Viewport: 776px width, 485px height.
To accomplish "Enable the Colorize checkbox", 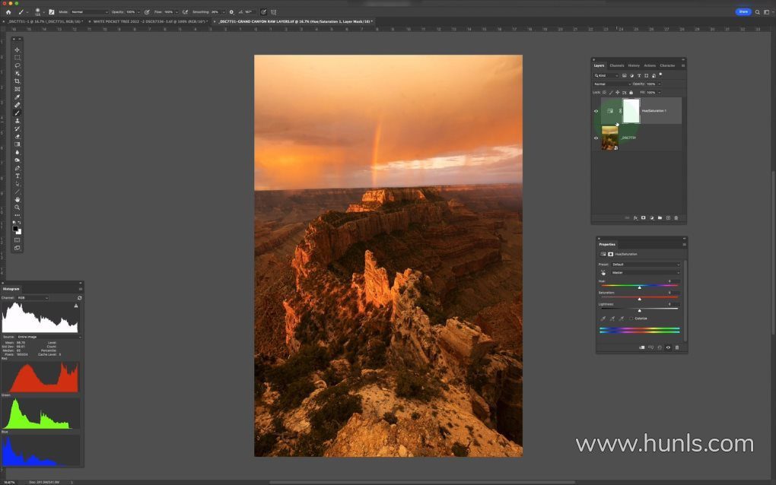I will tap(631, 319).
